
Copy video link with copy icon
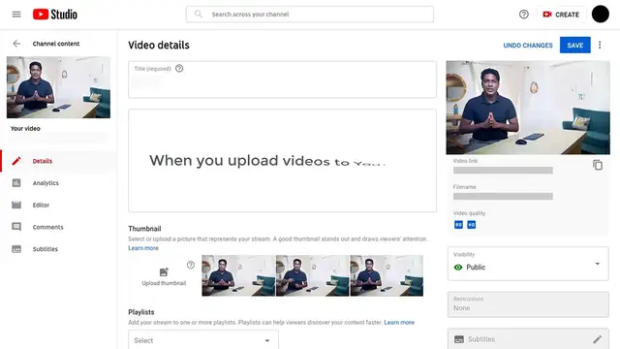pyautogui.click(x=598, y=165)
